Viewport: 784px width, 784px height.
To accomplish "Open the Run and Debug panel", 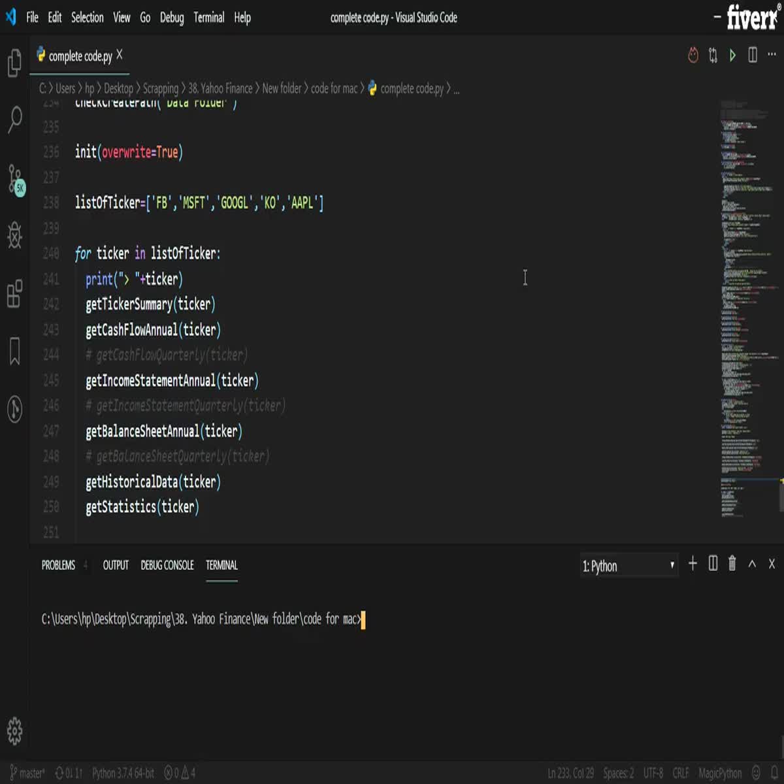I will point(14,237).
